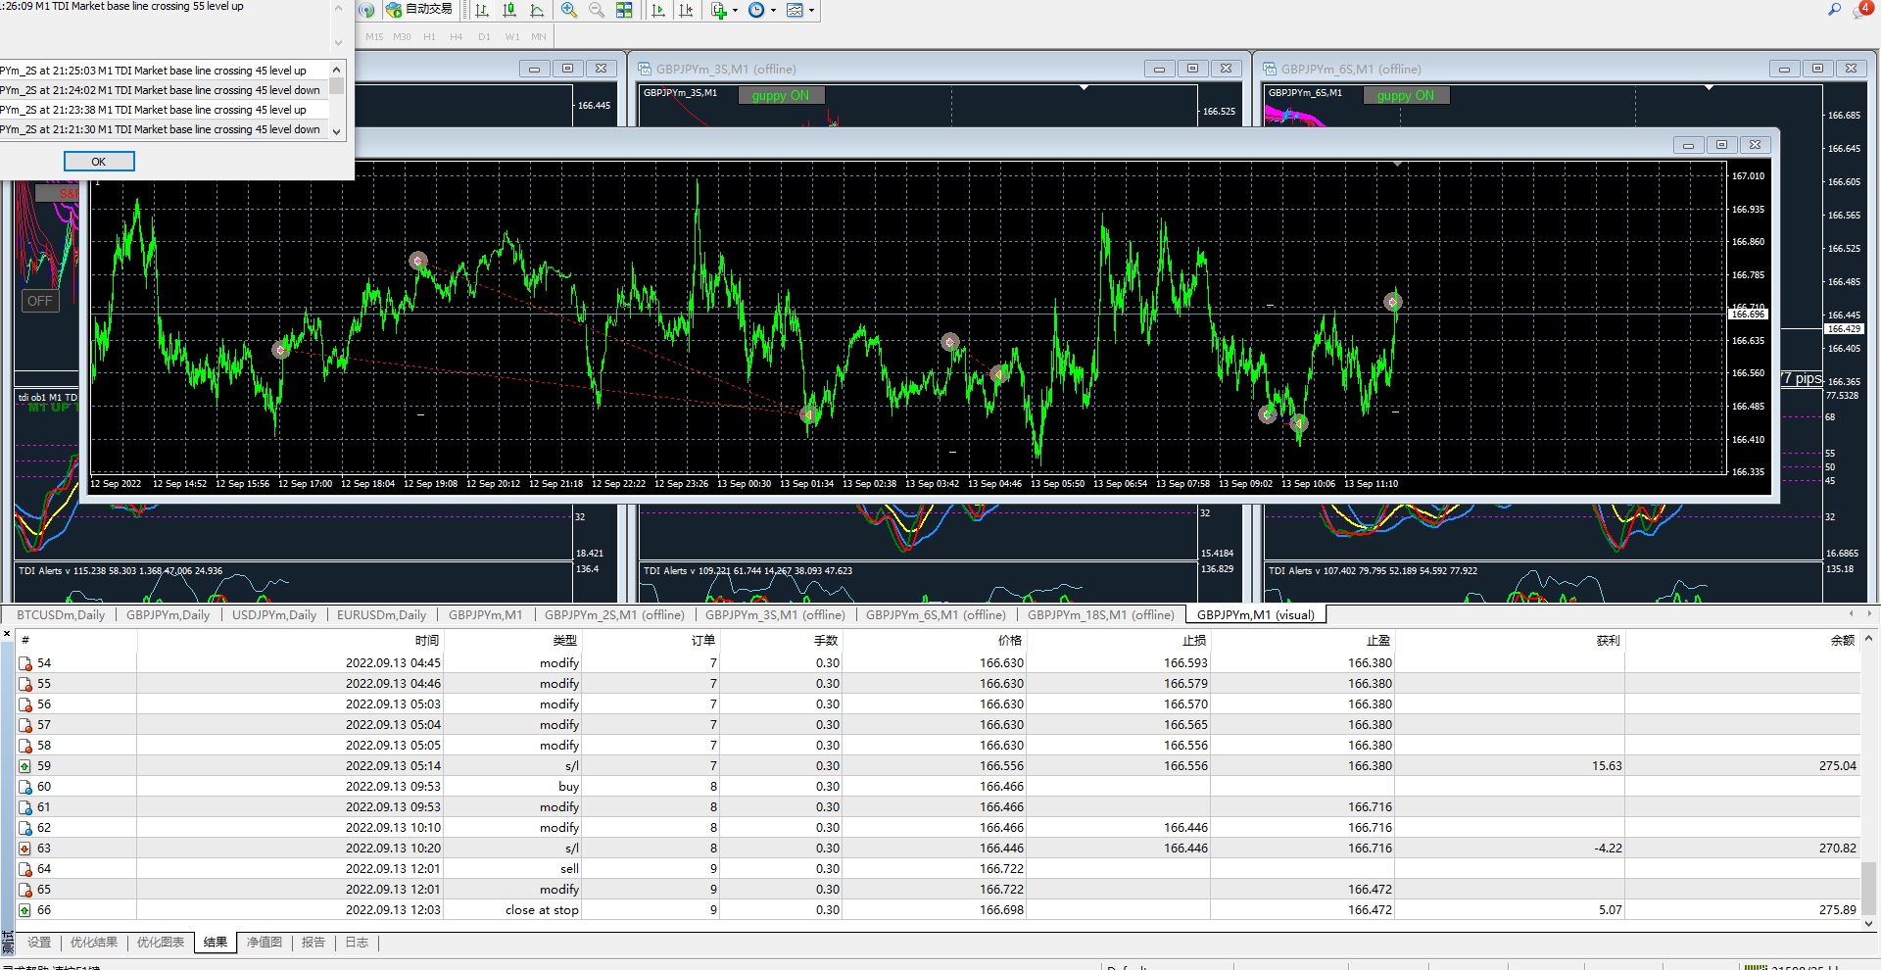Switch to candlestick chart display
The width and height of the screenshot is (1881, 970).
click(x=509, y=10)
